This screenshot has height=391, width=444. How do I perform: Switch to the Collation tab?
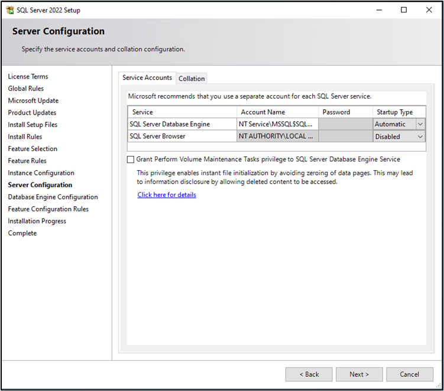[x=192, y=79]
